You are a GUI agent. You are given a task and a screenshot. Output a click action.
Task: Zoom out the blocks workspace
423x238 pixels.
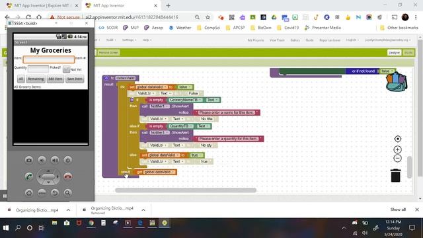(397, 158)
